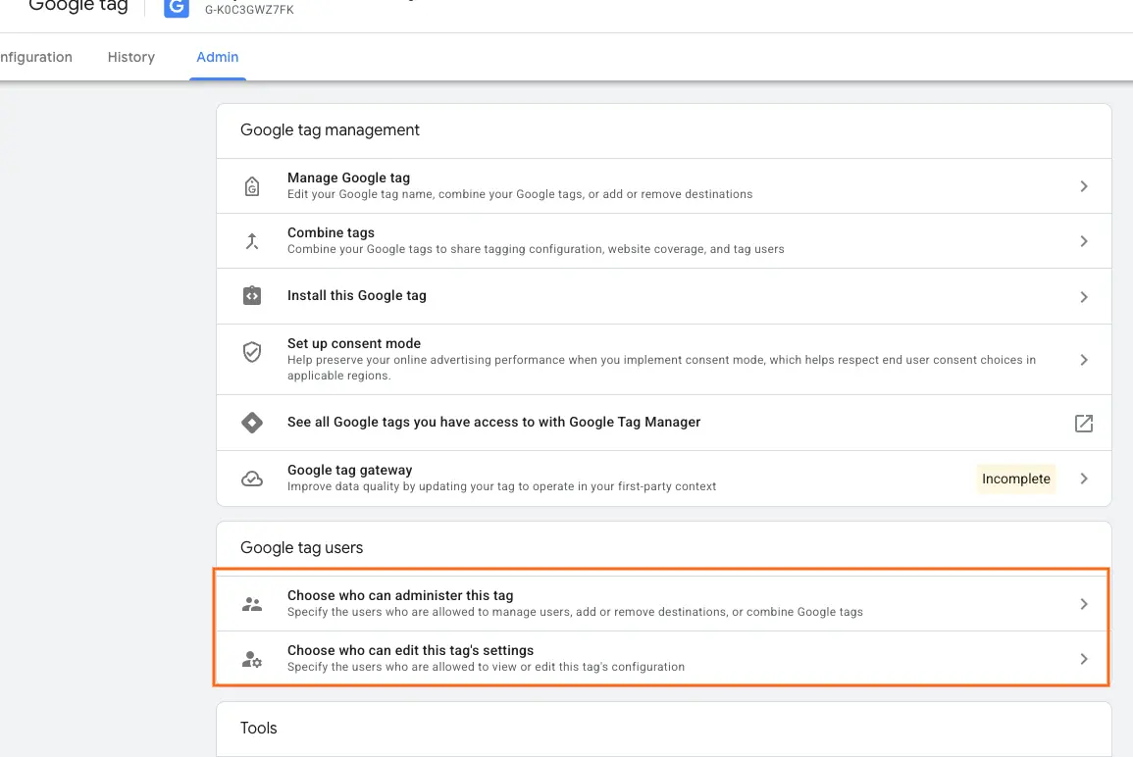The image size is (1133, 757).
Task: Open Set up consent mode title
Action: click(x=354, y=343)
